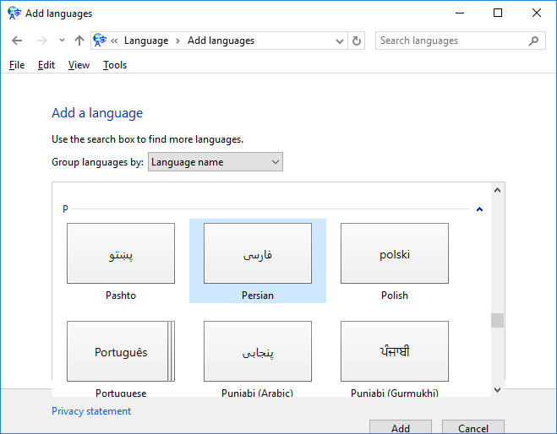
Task: Go up one level with Up arrow
Action: point(79,41)
